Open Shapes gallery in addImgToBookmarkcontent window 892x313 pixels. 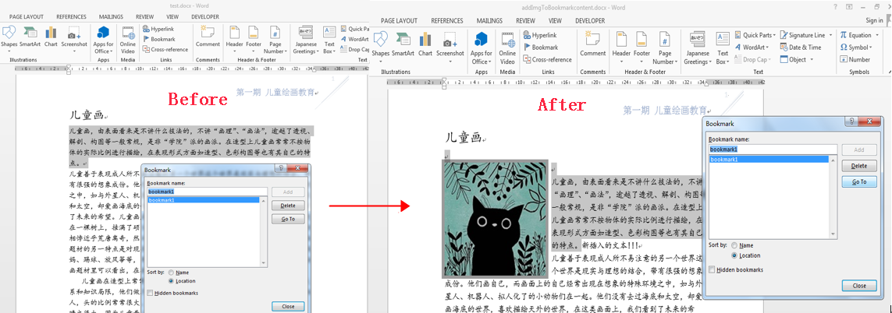click(x=381, y=46)
